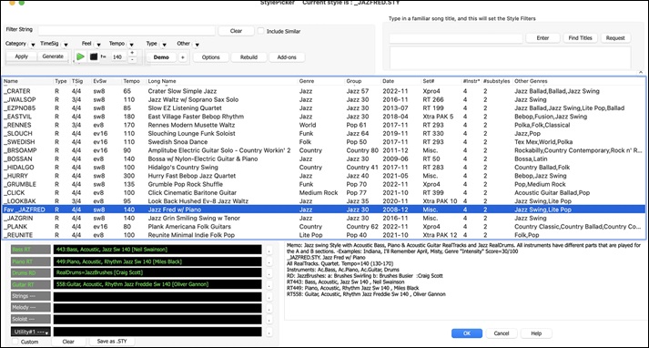Open the Type filter dropdown
This screenshot has height=348, width=649.
pos(164,45)
